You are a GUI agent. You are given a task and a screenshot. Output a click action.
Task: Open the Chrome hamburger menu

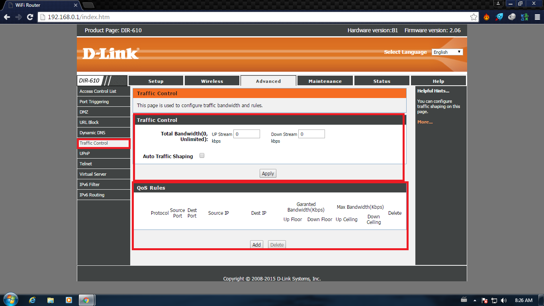[537, 17]
